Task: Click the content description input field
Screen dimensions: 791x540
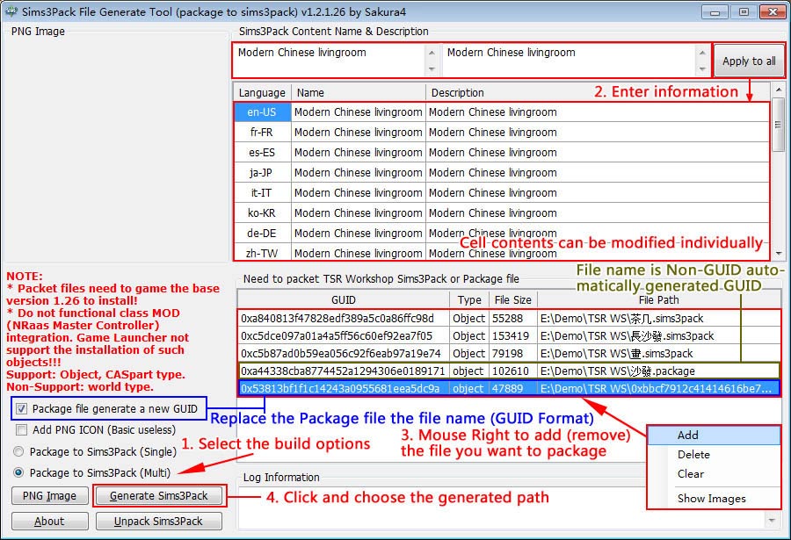Action: point(570,61)
